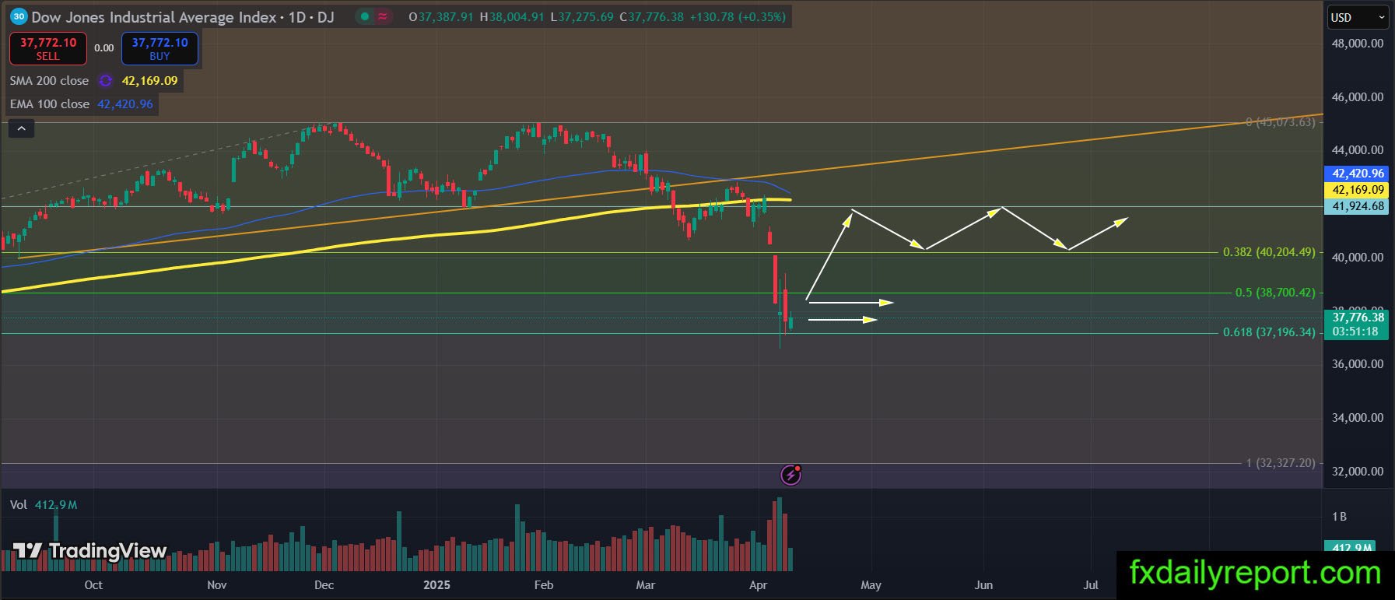Click the open price O37,387.91
1395x600 pixels.
[441, 16]
